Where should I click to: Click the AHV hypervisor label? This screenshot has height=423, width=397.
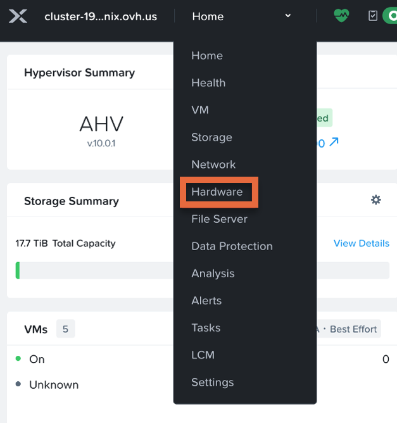tap(101, 124)
